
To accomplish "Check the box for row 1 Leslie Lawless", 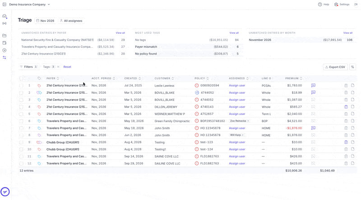I will (21, 86).
